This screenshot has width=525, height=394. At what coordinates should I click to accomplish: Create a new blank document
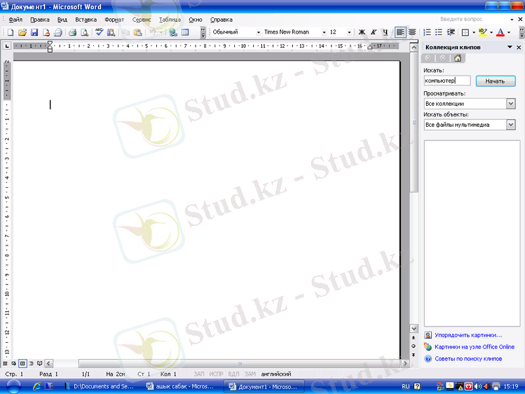10,32
